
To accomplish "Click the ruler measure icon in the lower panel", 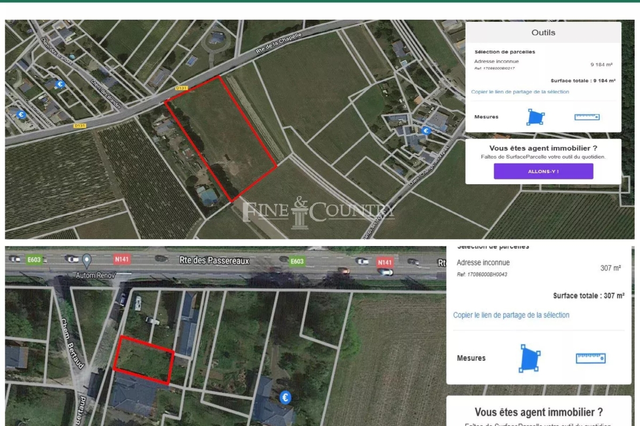I will click(590, 358).
